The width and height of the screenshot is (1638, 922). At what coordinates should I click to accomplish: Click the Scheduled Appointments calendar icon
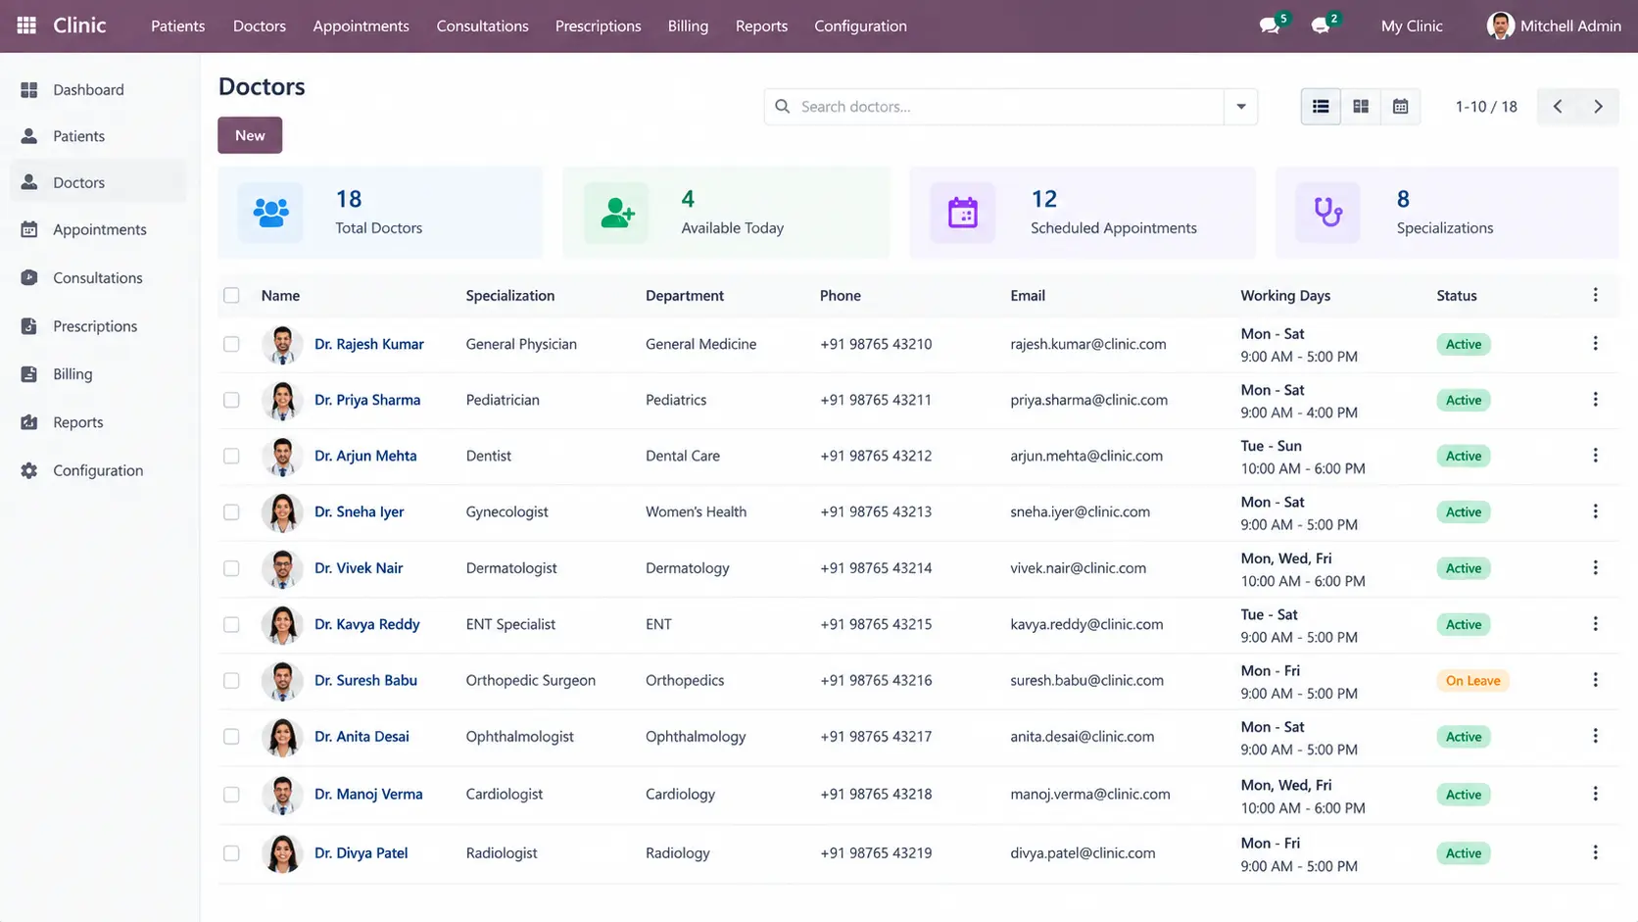coord(963,213)
